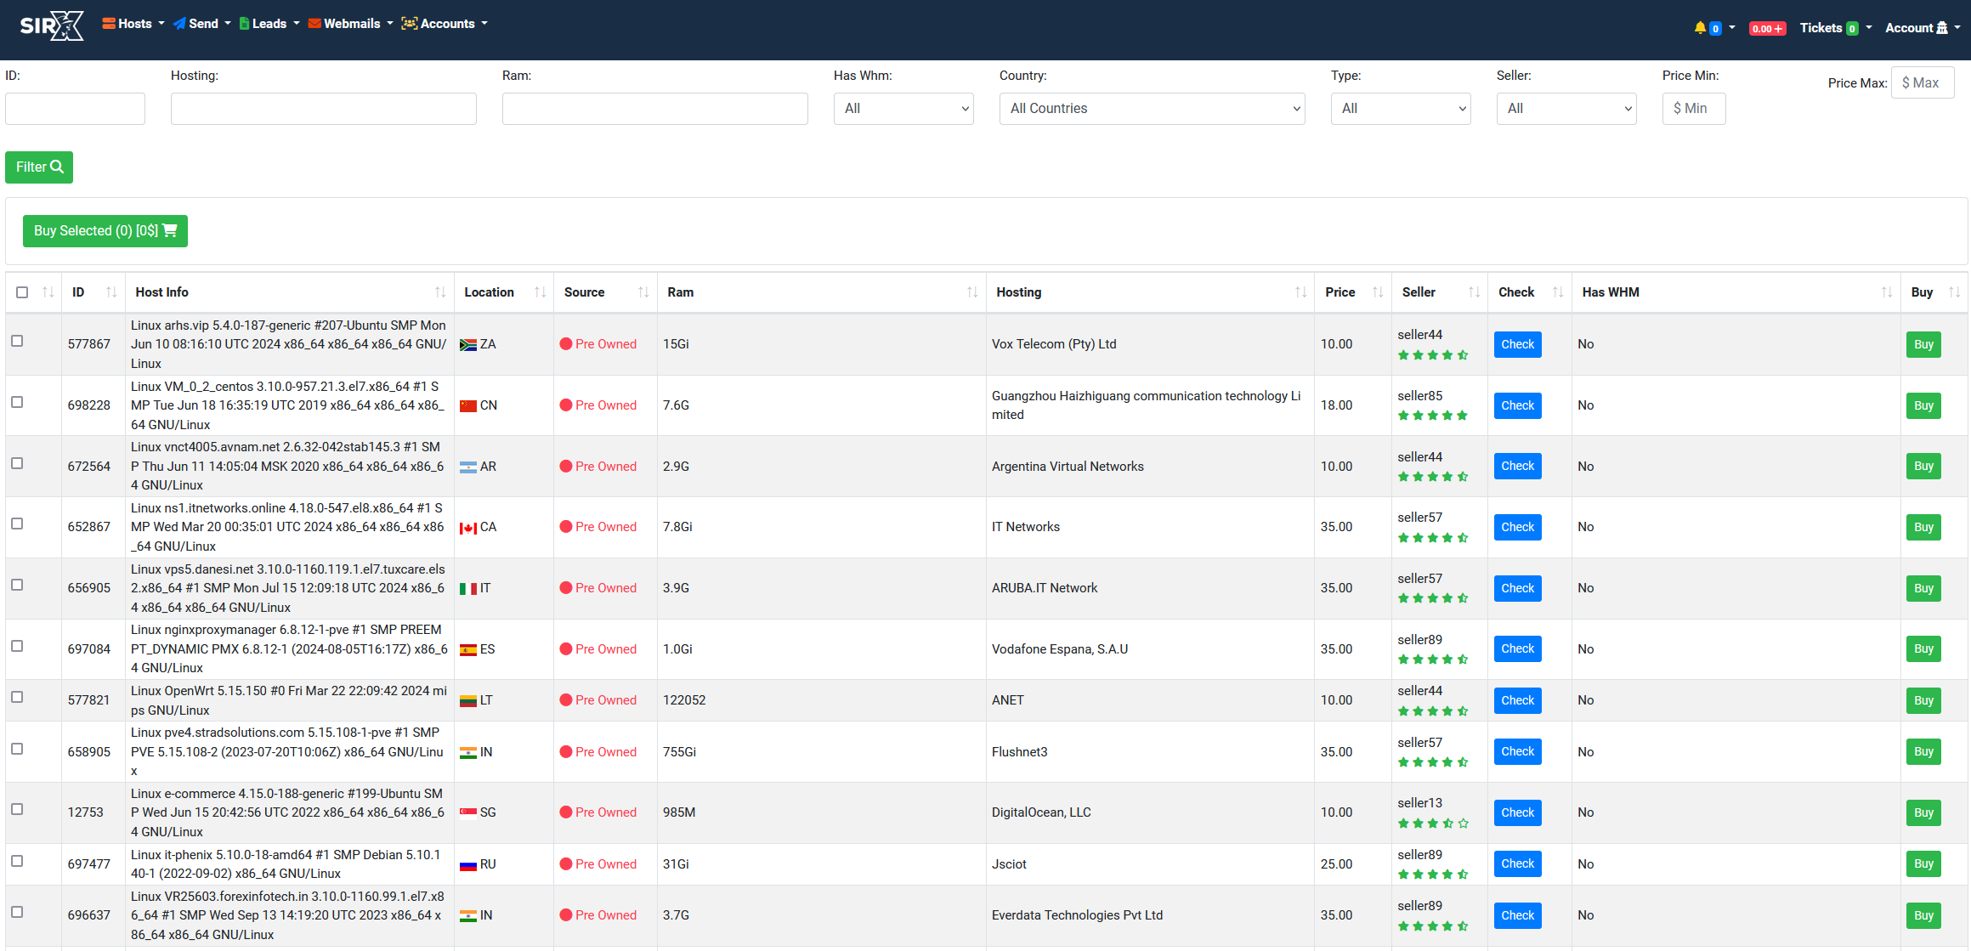The image size is (1971, 951).
Task: Sort by Location column arrows
Action: coord(540,292)
